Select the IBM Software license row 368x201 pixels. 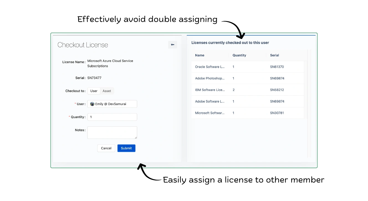(x=210, y=90)
